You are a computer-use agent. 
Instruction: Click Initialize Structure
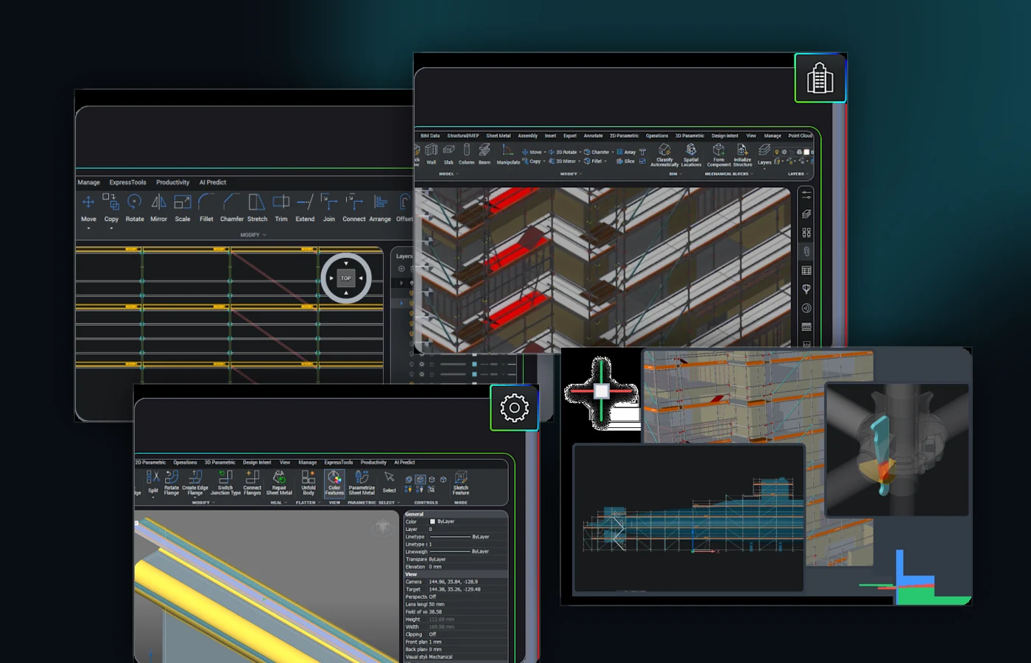742,155
